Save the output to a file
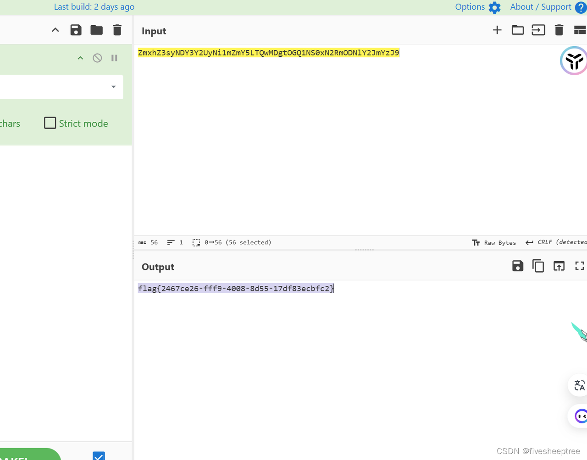The image size is (587, 460). (x=518, y=266)
